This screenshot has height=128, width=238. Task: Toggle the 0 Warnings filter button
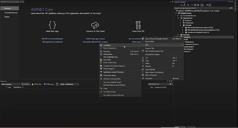[x=37, y=84]
